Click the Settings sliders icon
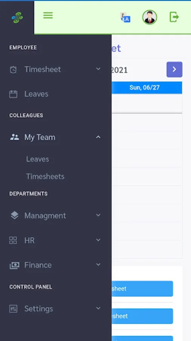The height and width of the screenshot is (341, 191). pyautogui.click(x=13, y=308)
